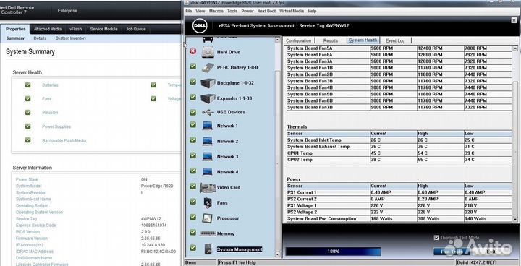This screenshot has height=266, width=521.
Task: Open the System Inventory sub-tab
Action: [71, 38]
